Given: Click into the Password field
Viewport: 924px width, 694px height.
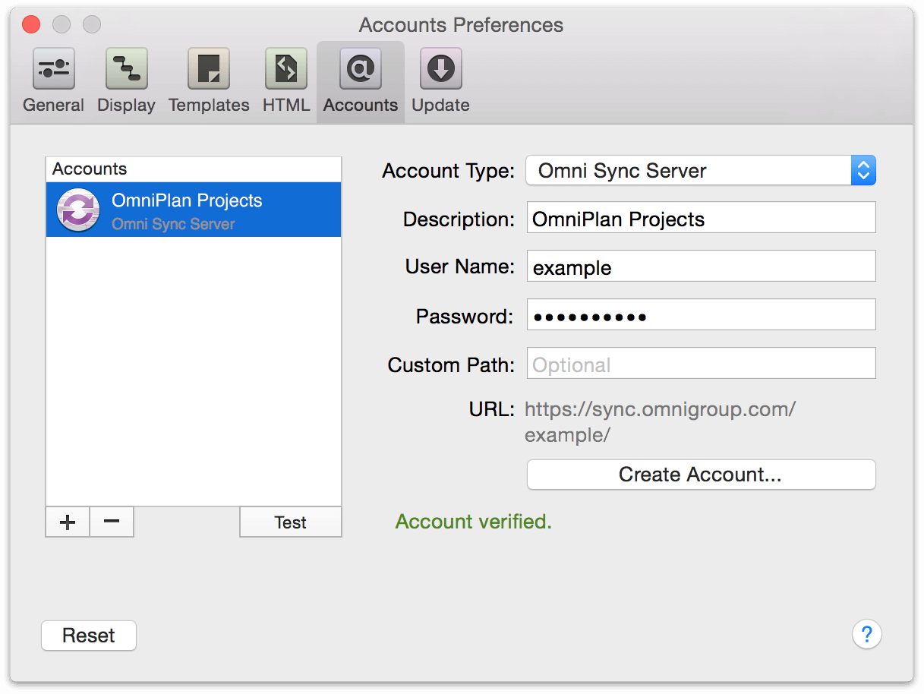Looking at the screenshot, I should (x=701, y=315).
